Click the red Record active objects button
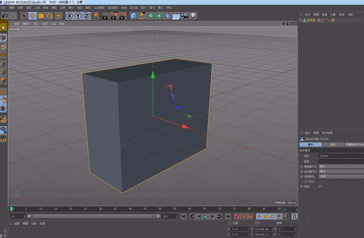 point(237,216)
